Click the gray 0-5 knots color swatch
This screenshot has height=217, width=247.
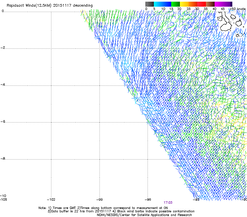(150, 4)
